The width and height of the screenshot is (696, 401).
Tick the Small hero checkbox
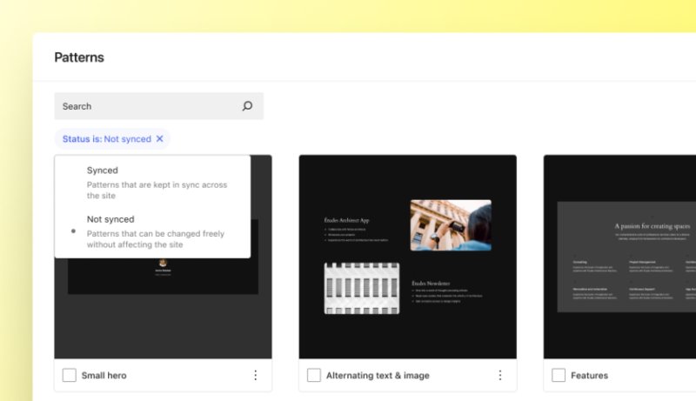pyautogui.click(x=70, y=375)
